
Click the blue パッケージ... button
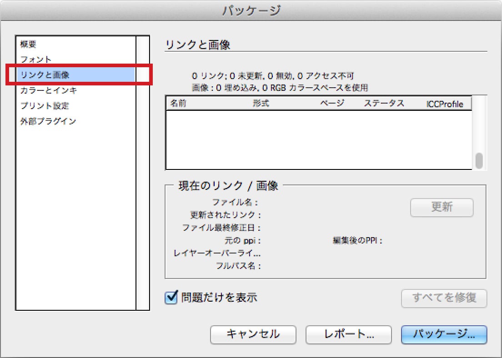(x=444, y=335)
